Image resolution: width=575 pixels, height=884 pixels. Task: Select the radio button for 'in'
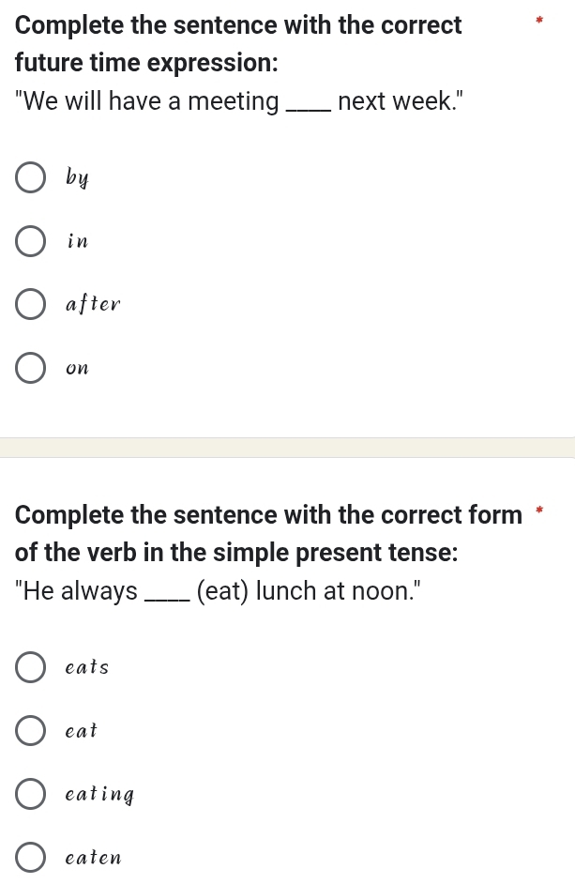(x=31, y=240)
